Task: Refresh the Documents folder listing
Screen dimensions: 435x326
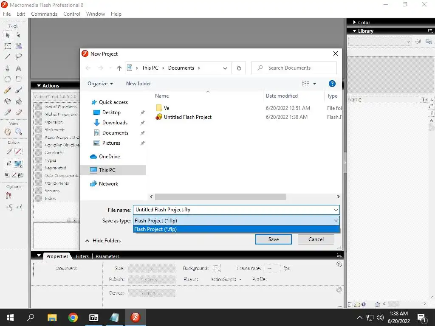Action: [239, 68]
